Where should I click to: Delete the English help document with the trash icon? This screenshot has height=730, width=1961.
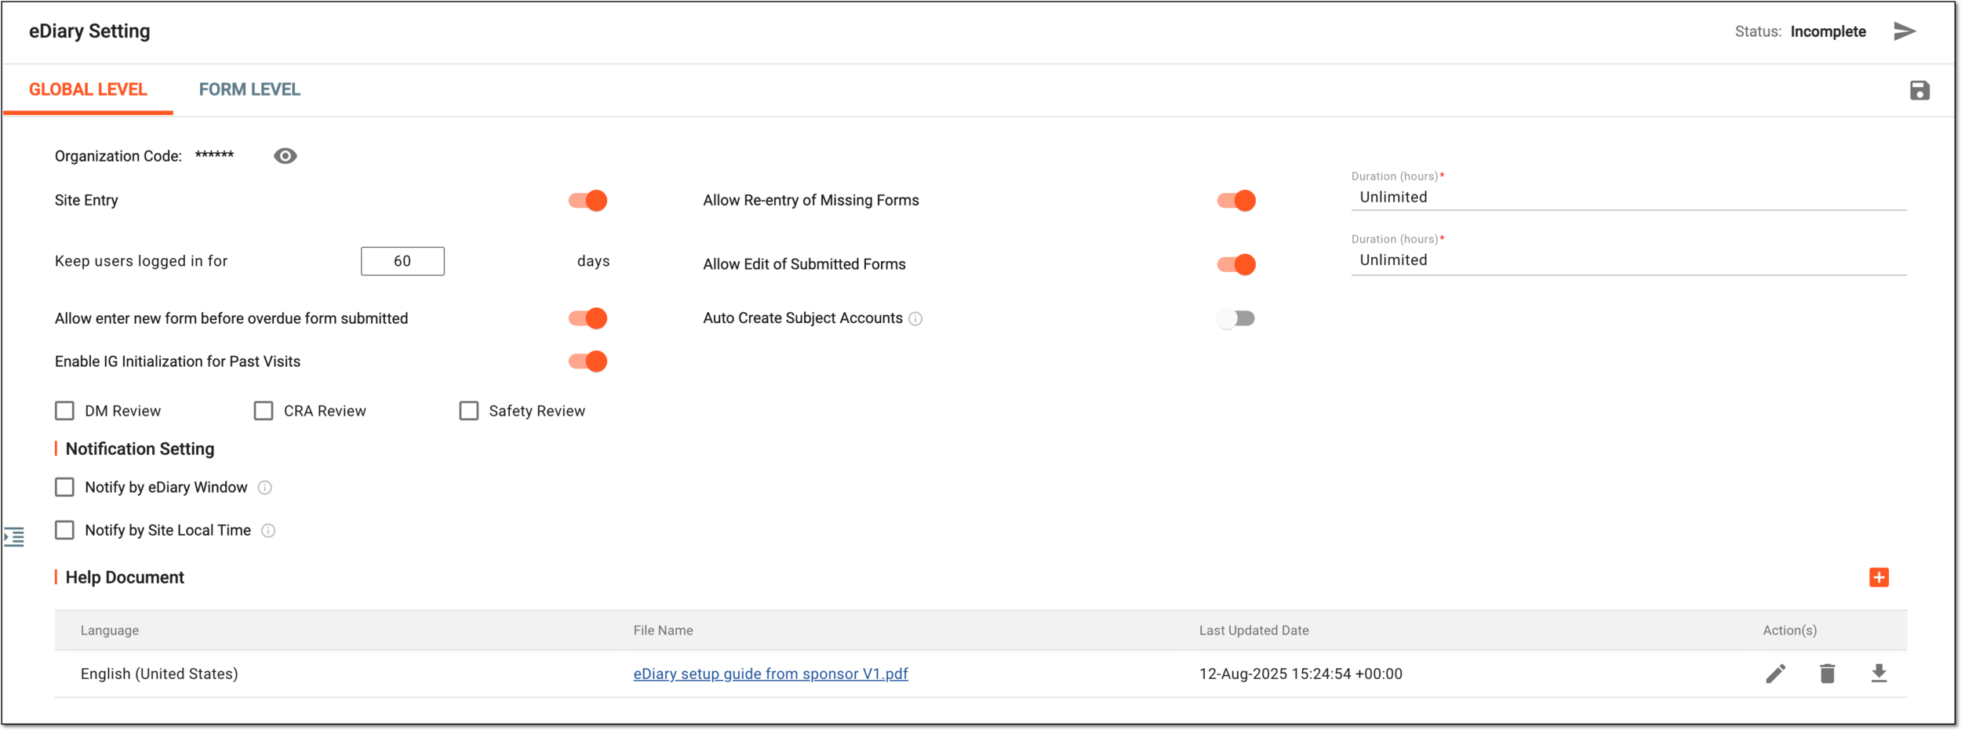pyautogui.click(x=1828, y=674)
